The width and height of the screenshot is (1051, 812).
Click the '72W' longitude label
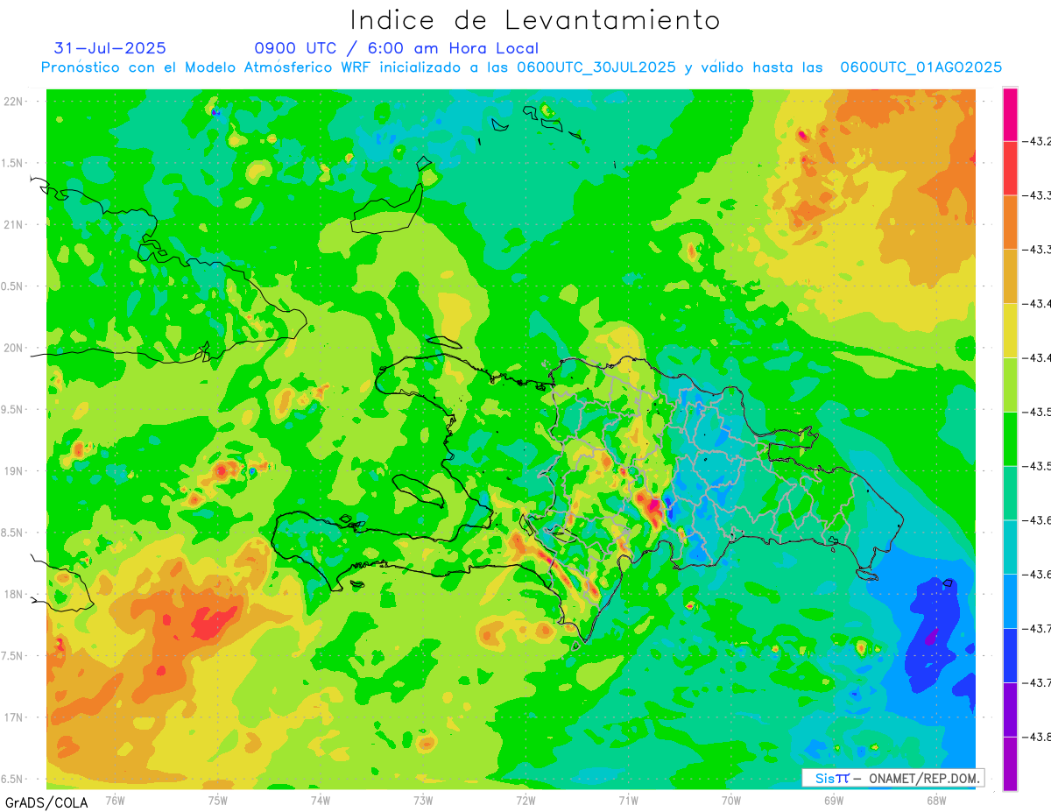point(525,800)
